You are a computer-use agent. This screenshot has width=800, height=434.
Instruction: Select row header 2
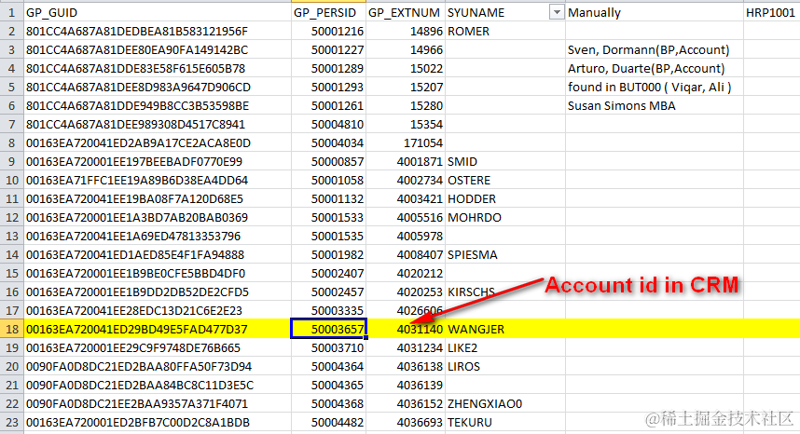(12, 31)
